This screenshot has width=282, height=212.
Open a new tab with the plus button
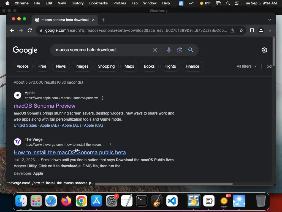click(x=104, y=20)
